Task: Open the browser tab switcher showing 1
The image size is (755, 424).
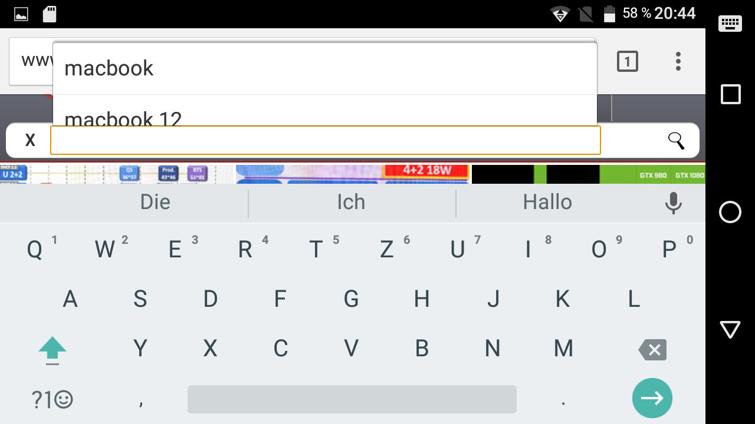Action: point(628,61)
